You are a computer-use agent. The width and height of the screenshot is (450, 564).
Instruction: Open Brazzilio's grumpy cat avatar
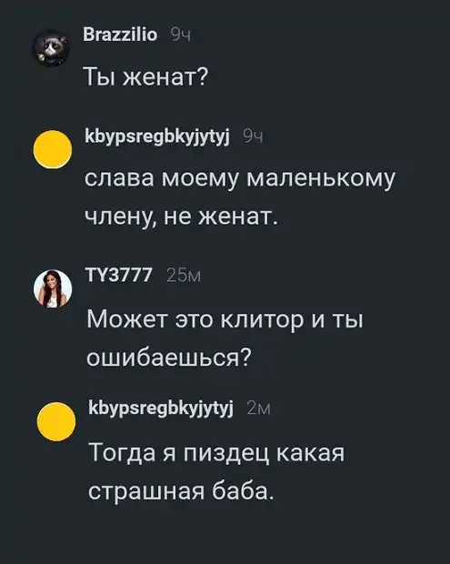tap(51, 48)
